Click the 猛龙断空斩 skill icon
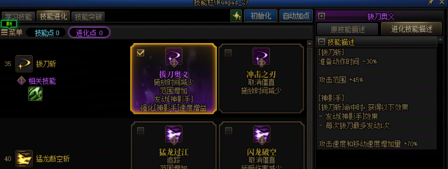The width and height of the screenshot is (448, 169). point(24,159)
